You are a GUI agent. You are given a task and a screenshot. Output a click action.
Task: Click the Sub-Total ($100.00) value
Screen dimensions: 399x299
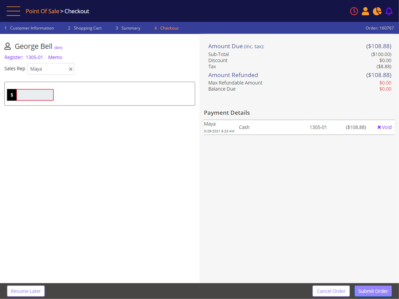[x=381, y=54]
